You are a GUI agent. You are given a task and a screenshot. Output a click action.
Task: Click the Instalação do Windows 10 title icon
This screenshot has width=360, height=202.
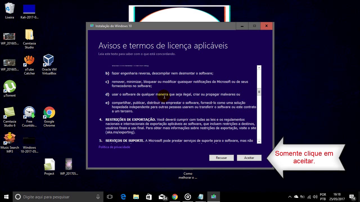click(92, 26)
